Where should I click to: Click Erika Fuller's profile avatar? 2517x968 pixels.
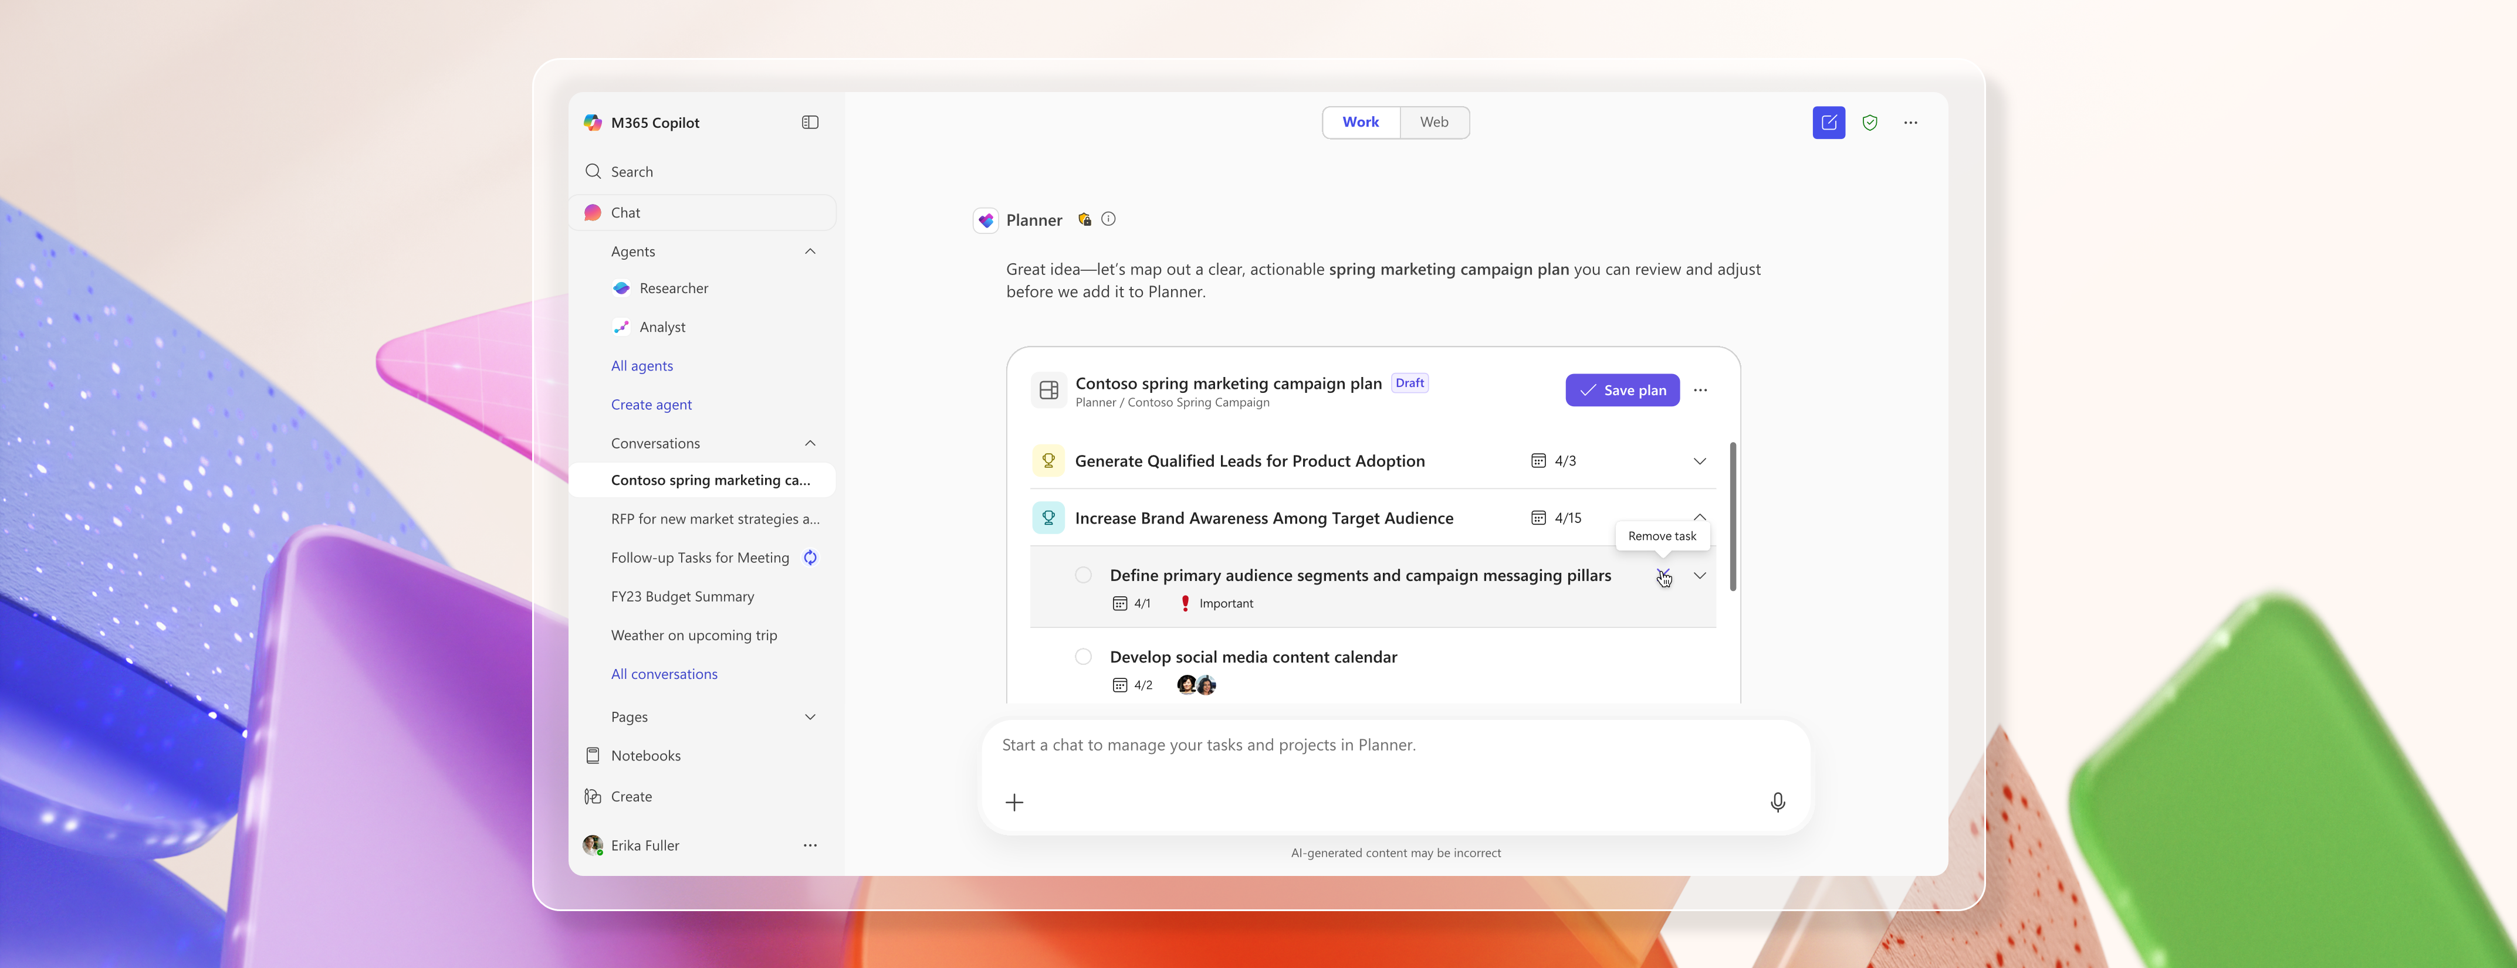coord(592,845)
